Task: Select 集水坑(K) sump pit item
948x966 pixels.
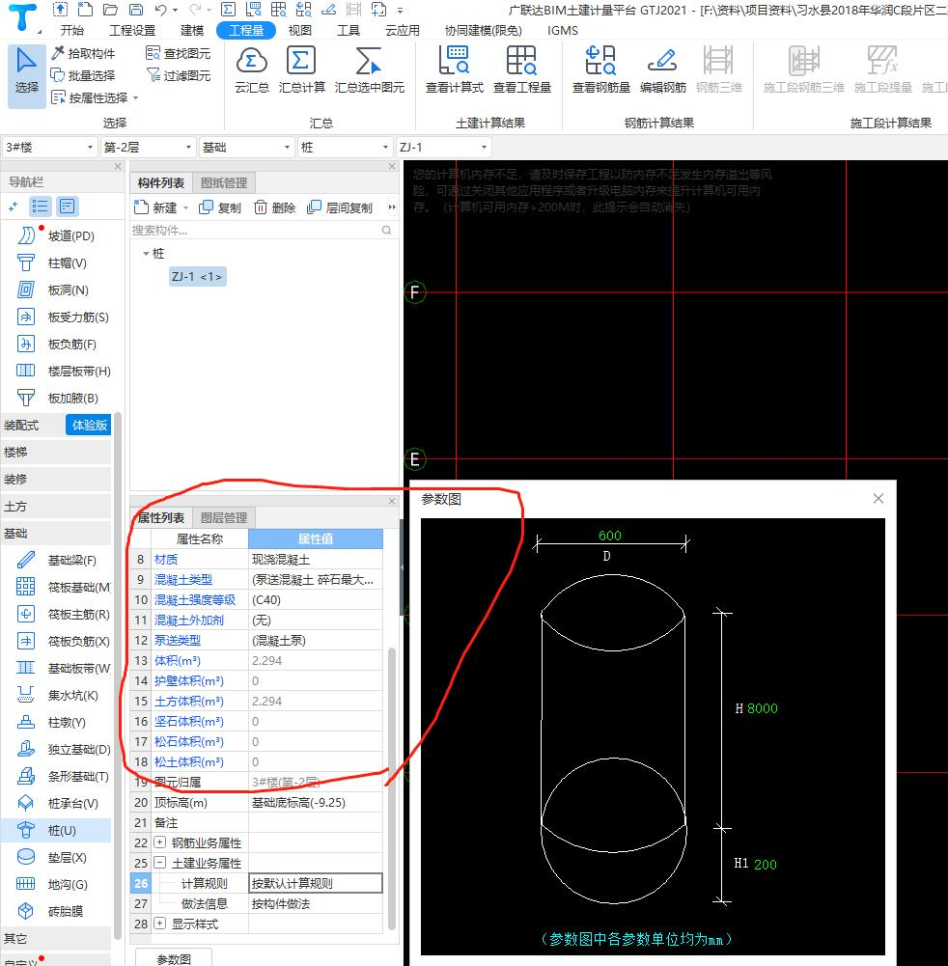Action: pyautogui.click(x=56, y=695)
